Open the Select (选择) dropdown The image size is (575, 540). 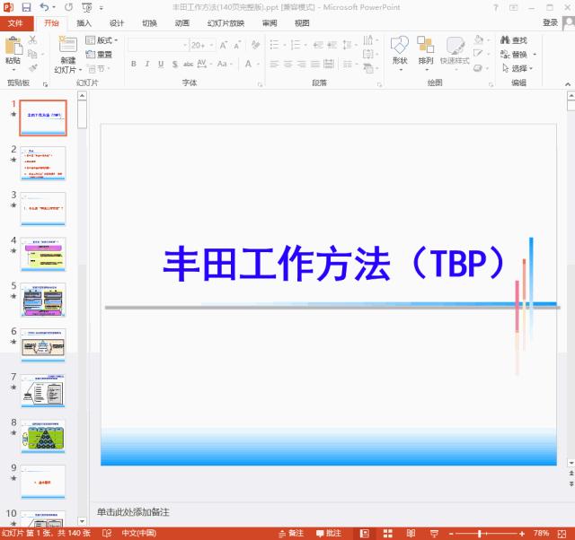coord(517,68)
